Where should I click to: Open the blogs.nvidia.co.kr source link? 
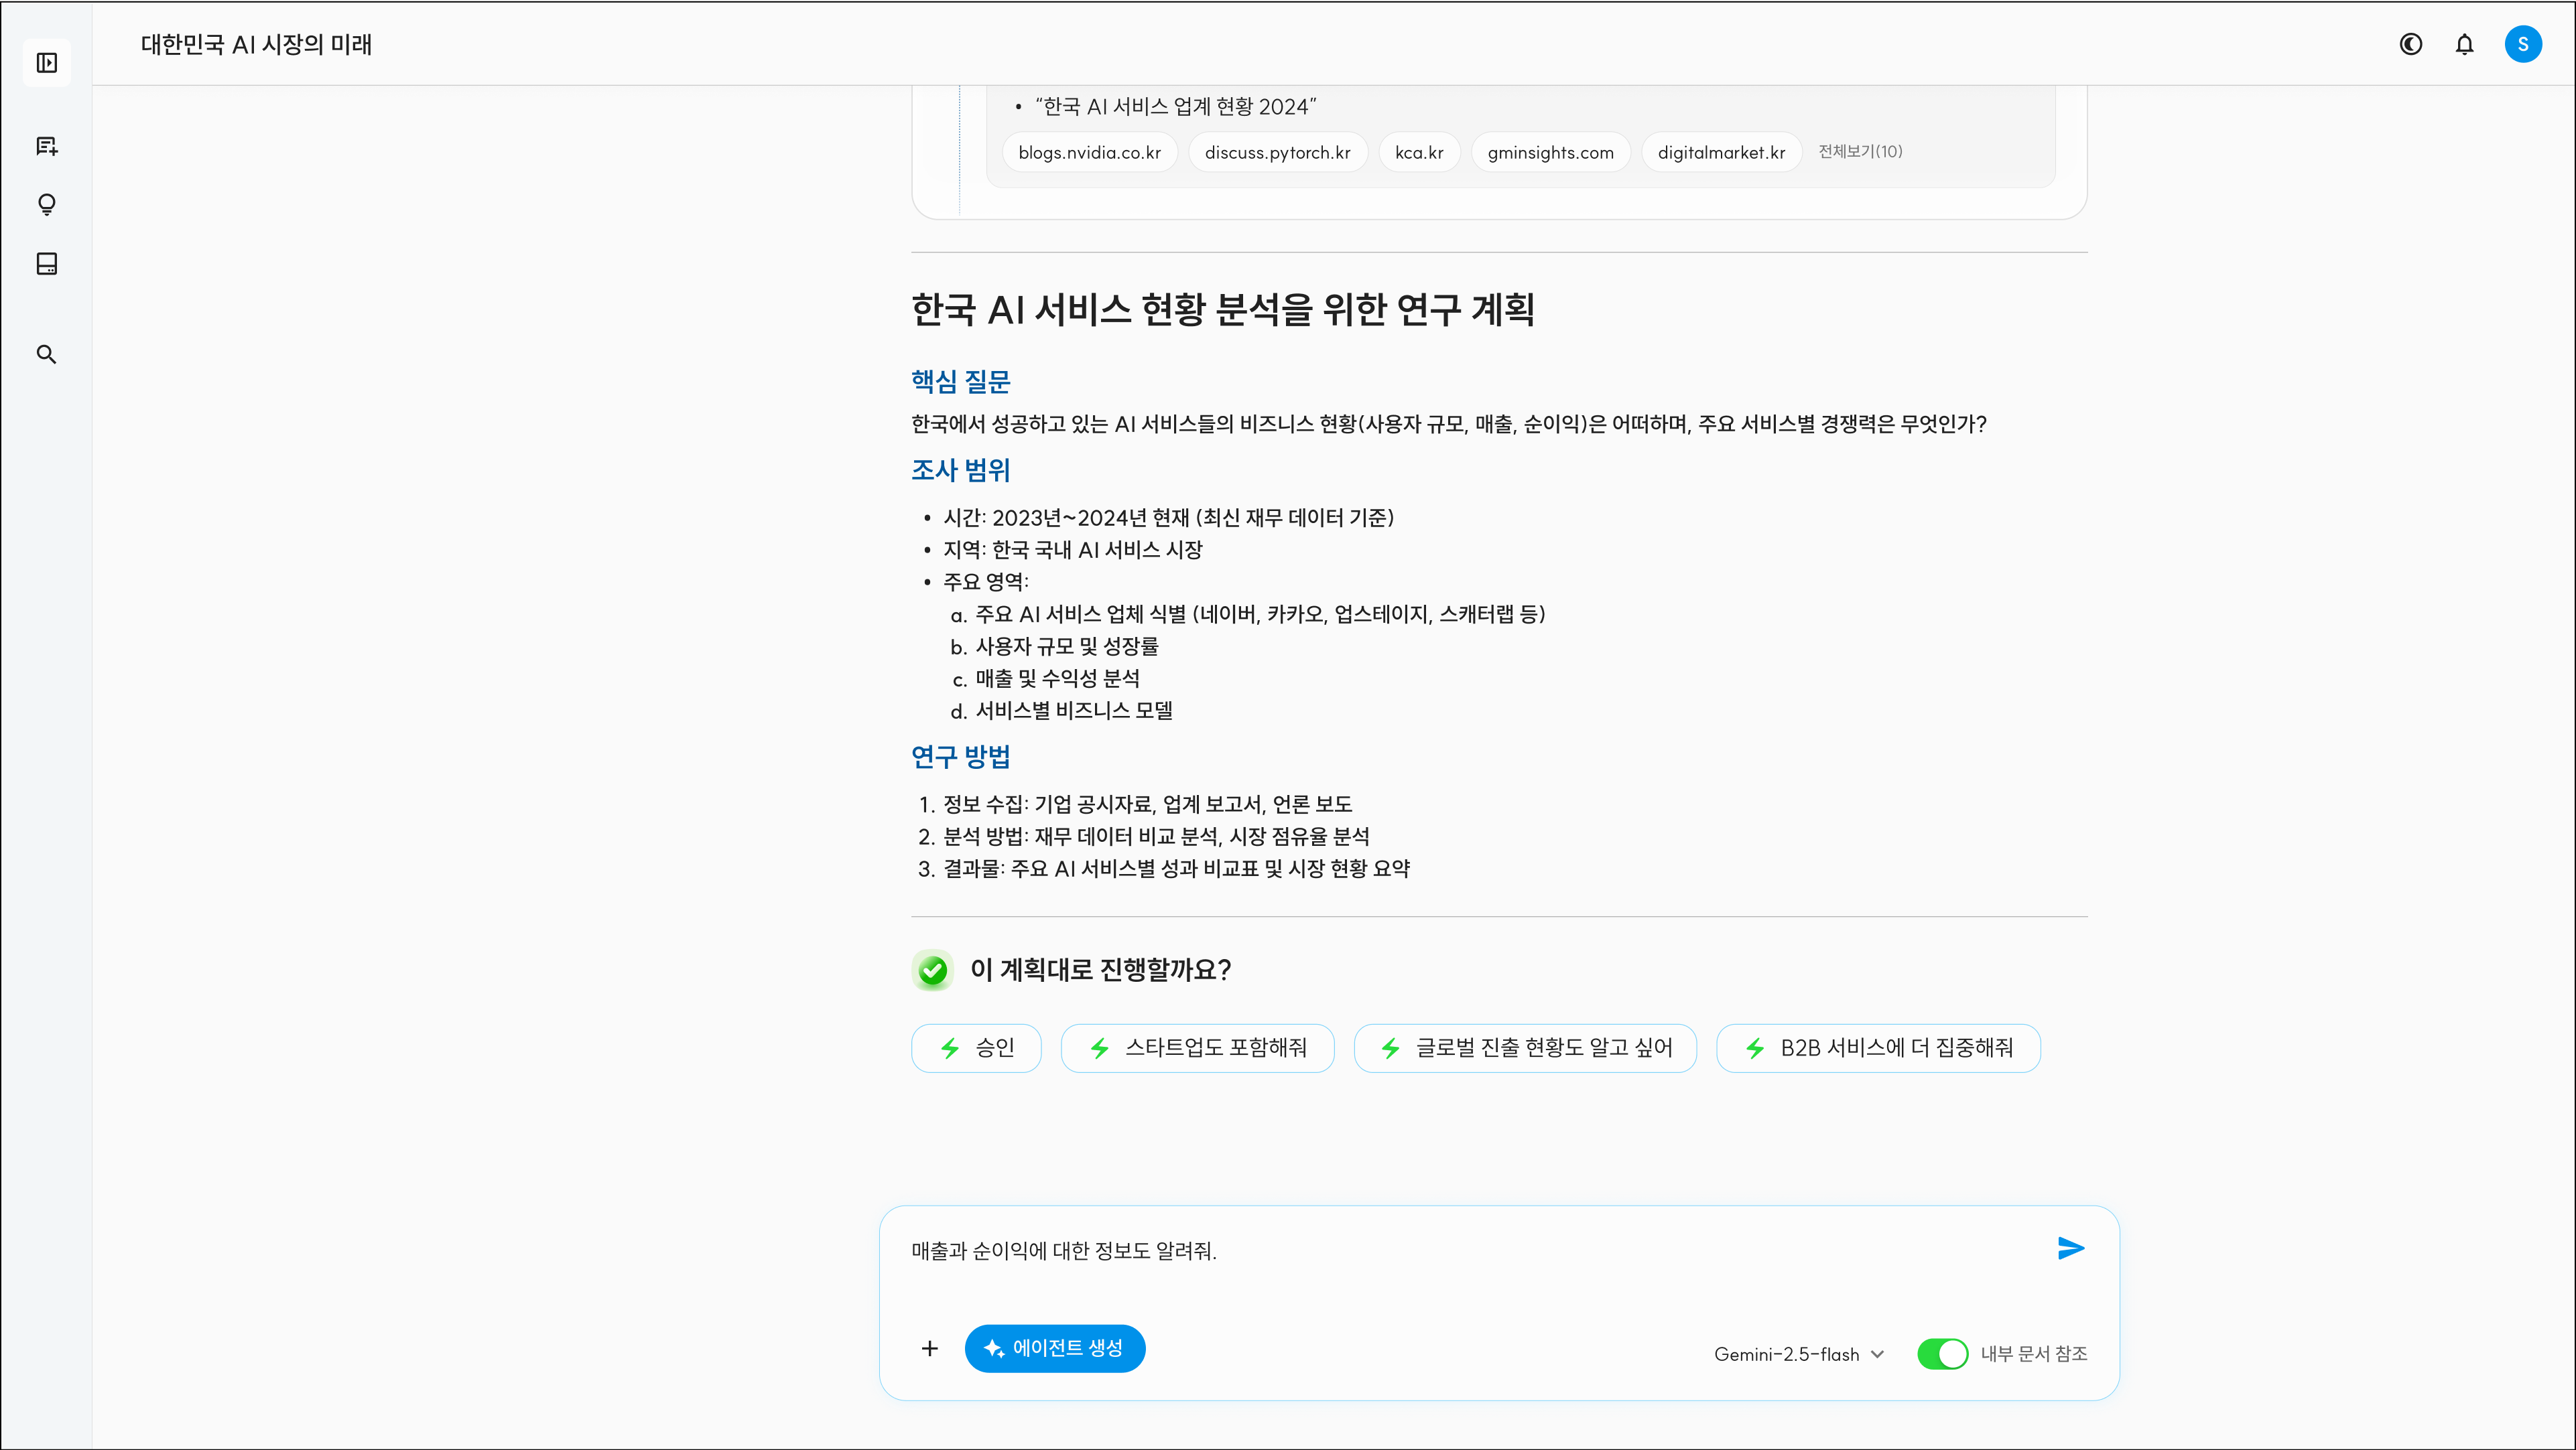tap(1089, 153)
